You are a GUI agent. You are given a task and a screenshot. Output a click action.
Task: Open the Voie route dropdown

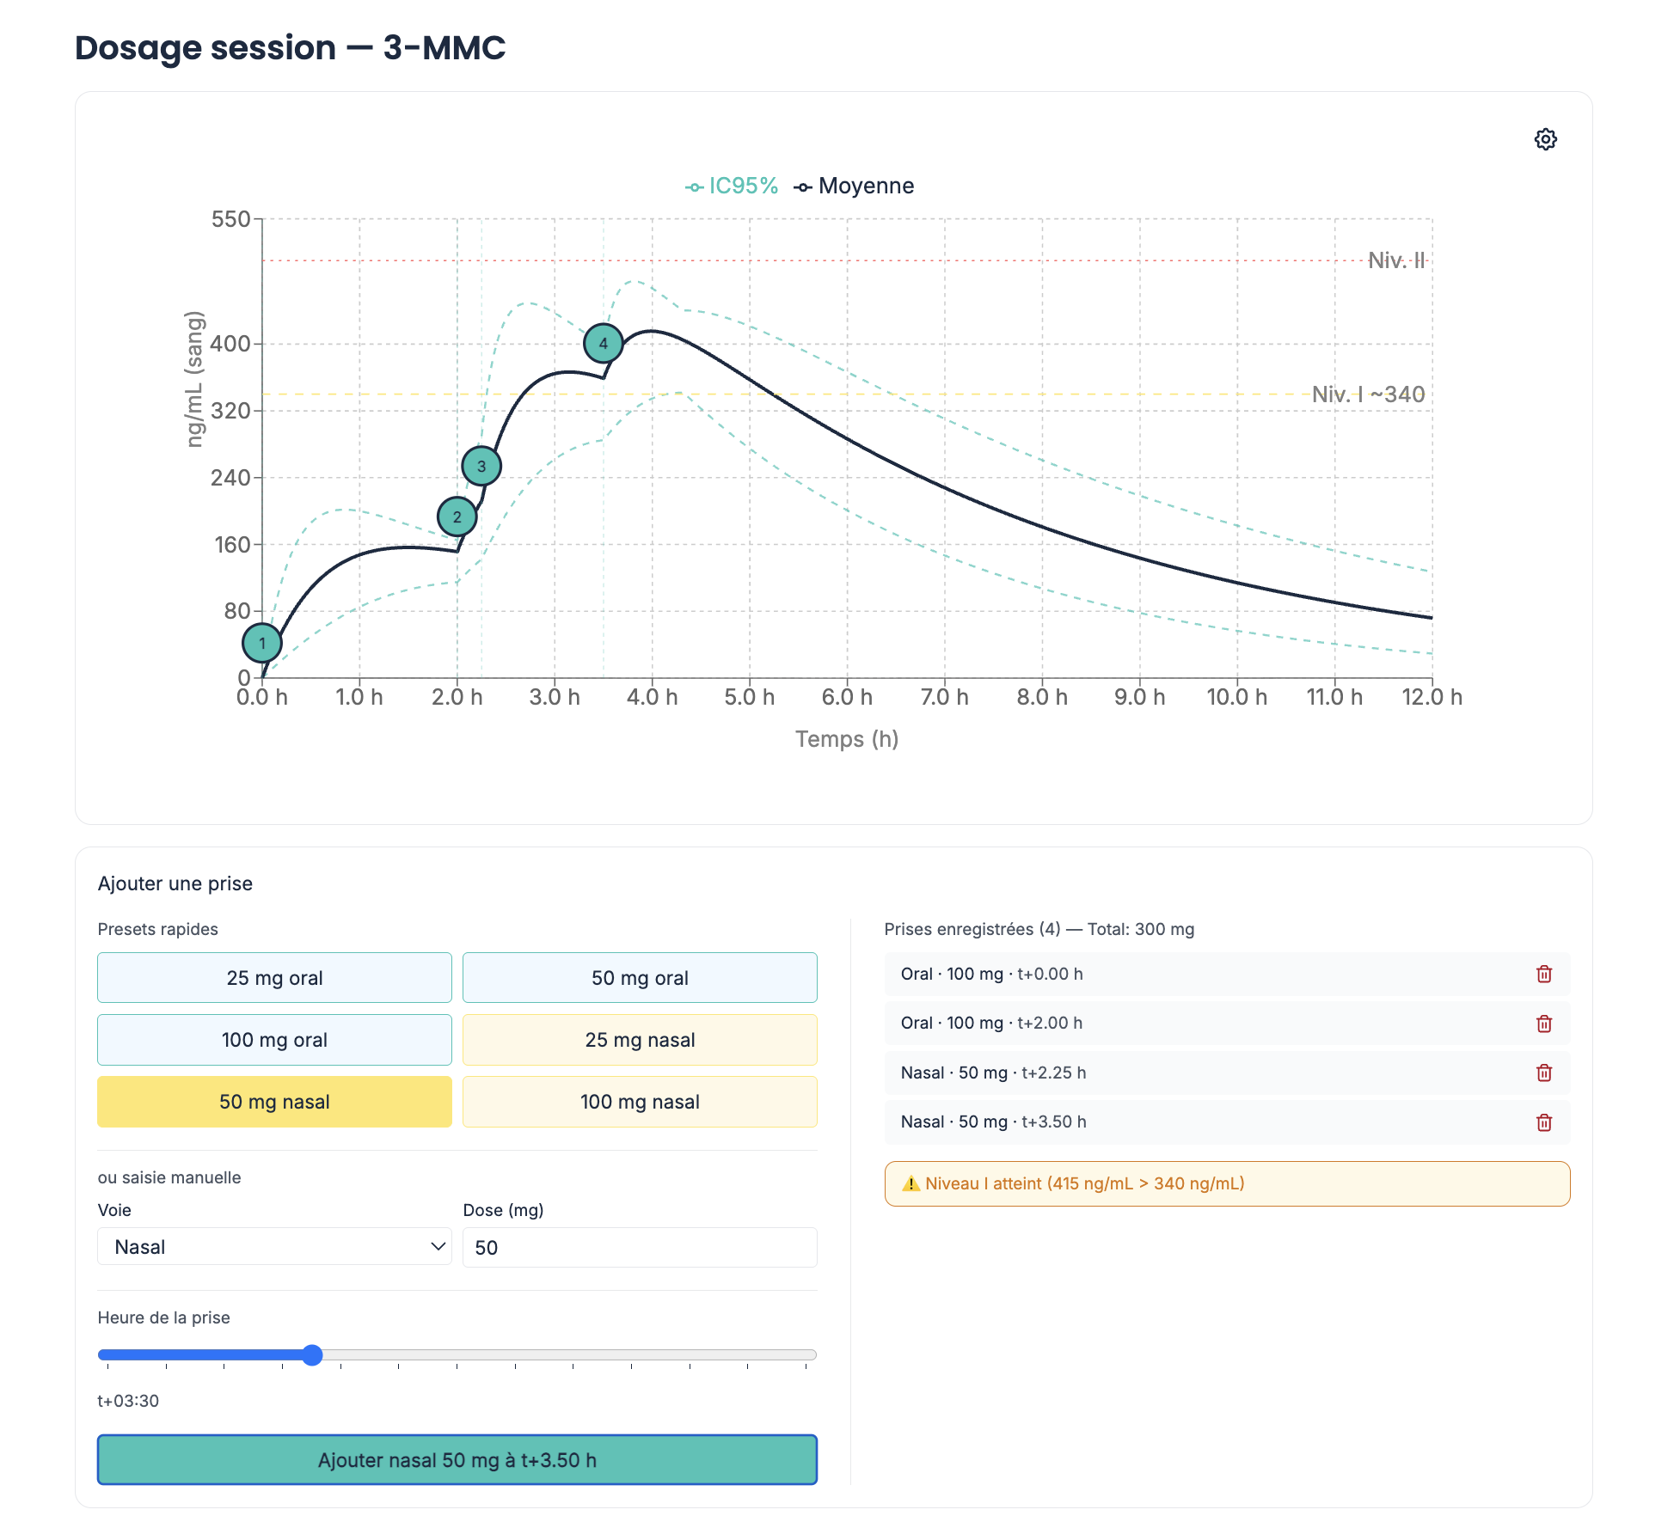click(274, 1247)
